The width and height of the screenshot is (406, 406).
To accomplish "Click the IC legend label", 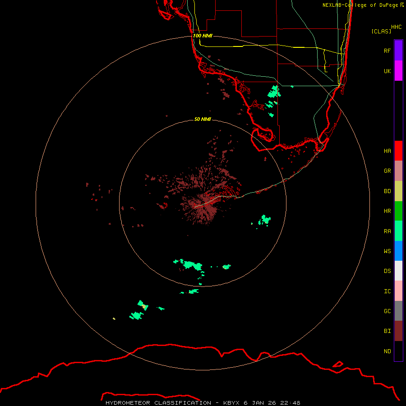I will (x=387, y=291).
